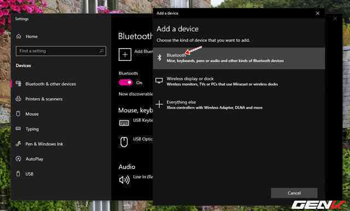The image size is (350, 211).
Task: Click the search magnifier icon in Find a setting
Action: (x=101, y=51)
